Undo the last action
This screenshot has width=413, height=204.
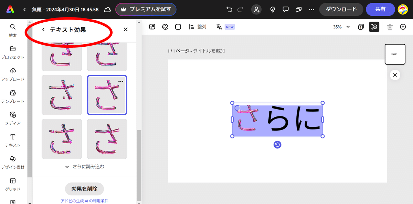pos(229,10)
